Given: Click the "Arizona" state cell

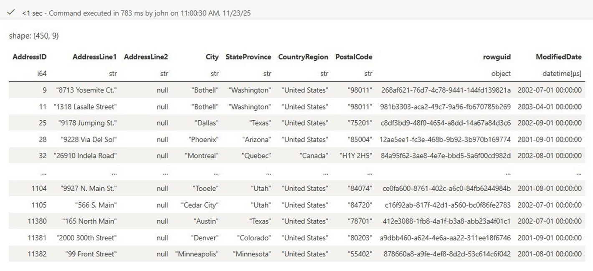Looking at the screenshot, I should pyautogui.click(x=256, y=139).
